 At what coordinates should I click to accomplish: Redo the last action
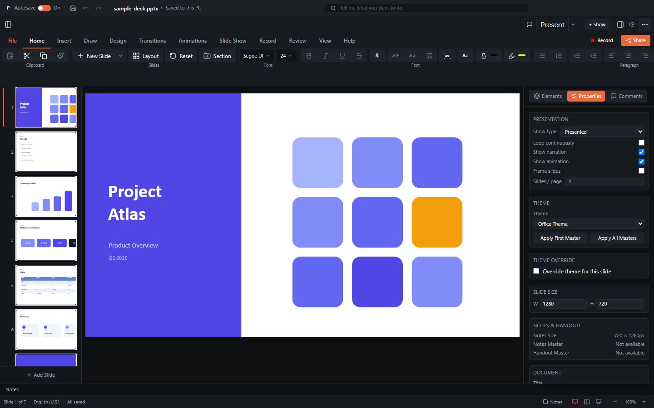tap(99, 8)
